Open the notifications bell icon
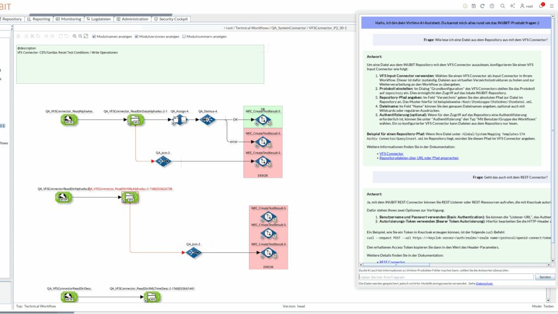This screenshot has height=314, width=558. 541,6
